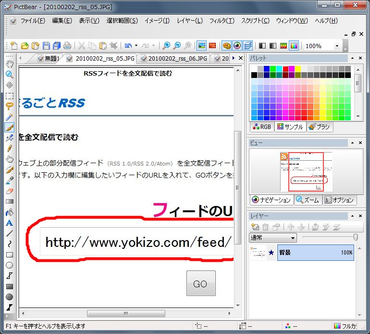Open an image file from folder
The image size is (370, 334).
pyautogui.click(x=25, y=45)
